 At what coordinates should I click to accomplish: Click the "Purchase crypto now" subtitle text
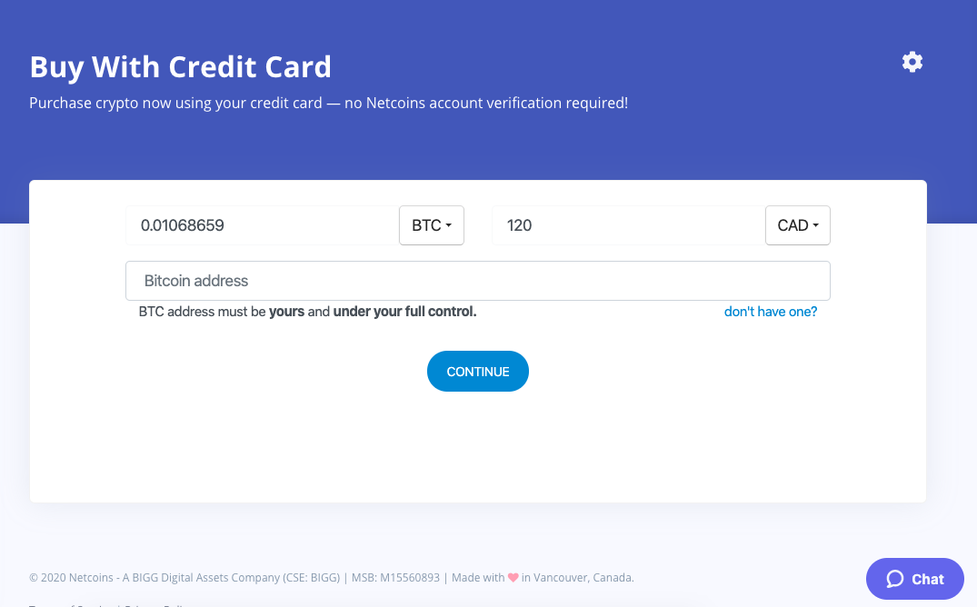[x=328, y=103]
